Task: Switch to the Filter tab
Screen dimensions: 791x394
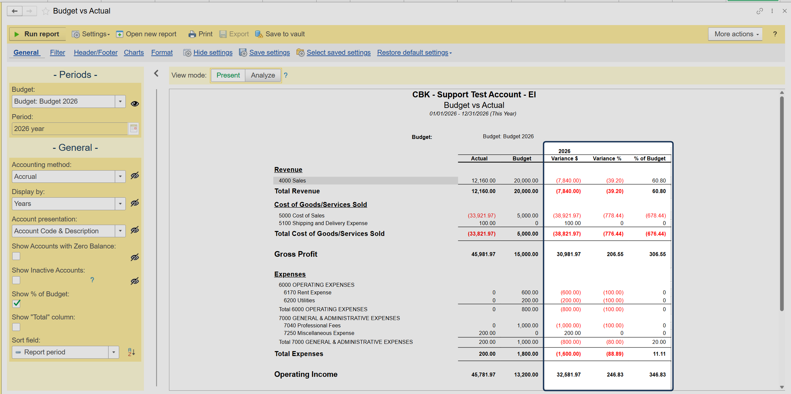Action: (57, 52)
